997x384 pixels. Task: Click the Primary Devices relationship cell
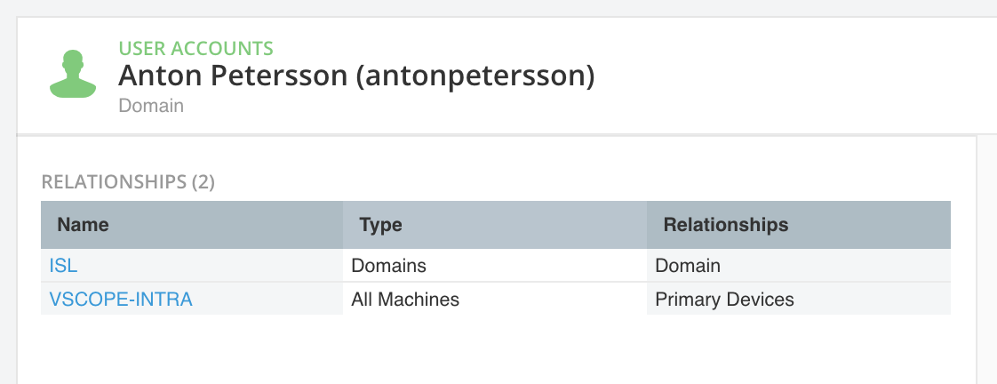point(724,299)
